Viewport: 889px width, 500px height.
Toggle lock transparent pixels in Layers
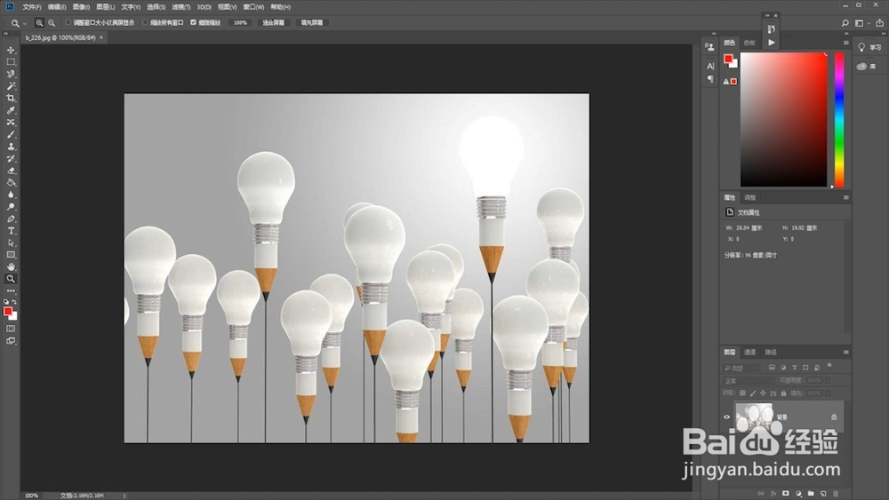click(742, 393)
